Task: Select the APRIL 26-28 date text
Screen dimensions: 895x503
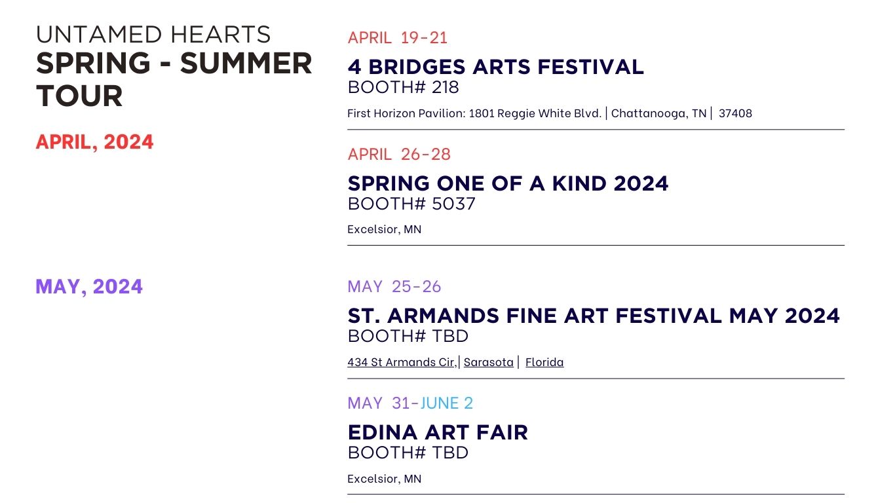Action: (399, 154)
